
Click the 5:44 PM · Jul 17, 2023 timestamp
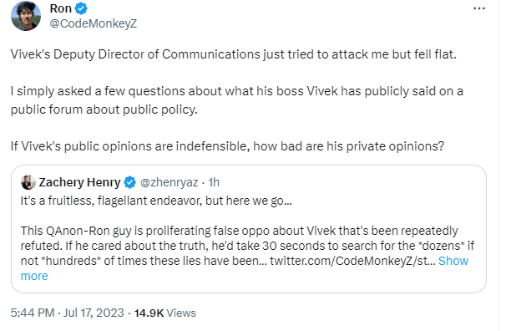pyautogui.click(x=67, y=313)
